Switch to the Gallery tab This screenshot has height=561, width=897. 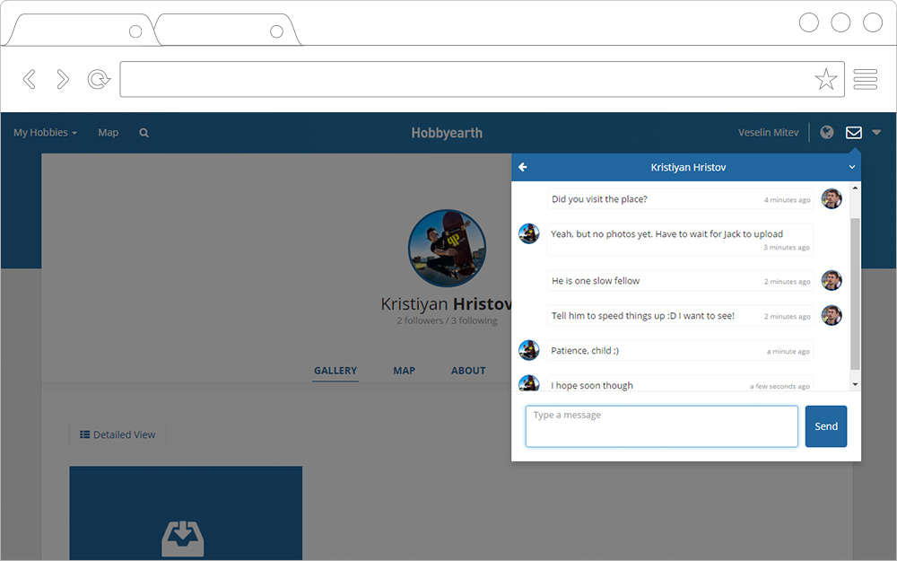tap(335, 371)
